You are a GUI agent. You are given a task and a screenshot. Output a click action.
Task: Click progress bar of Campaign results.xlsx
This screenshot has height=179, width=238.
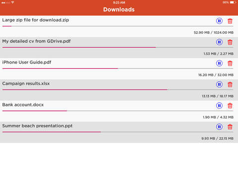[x=118, y=89]
